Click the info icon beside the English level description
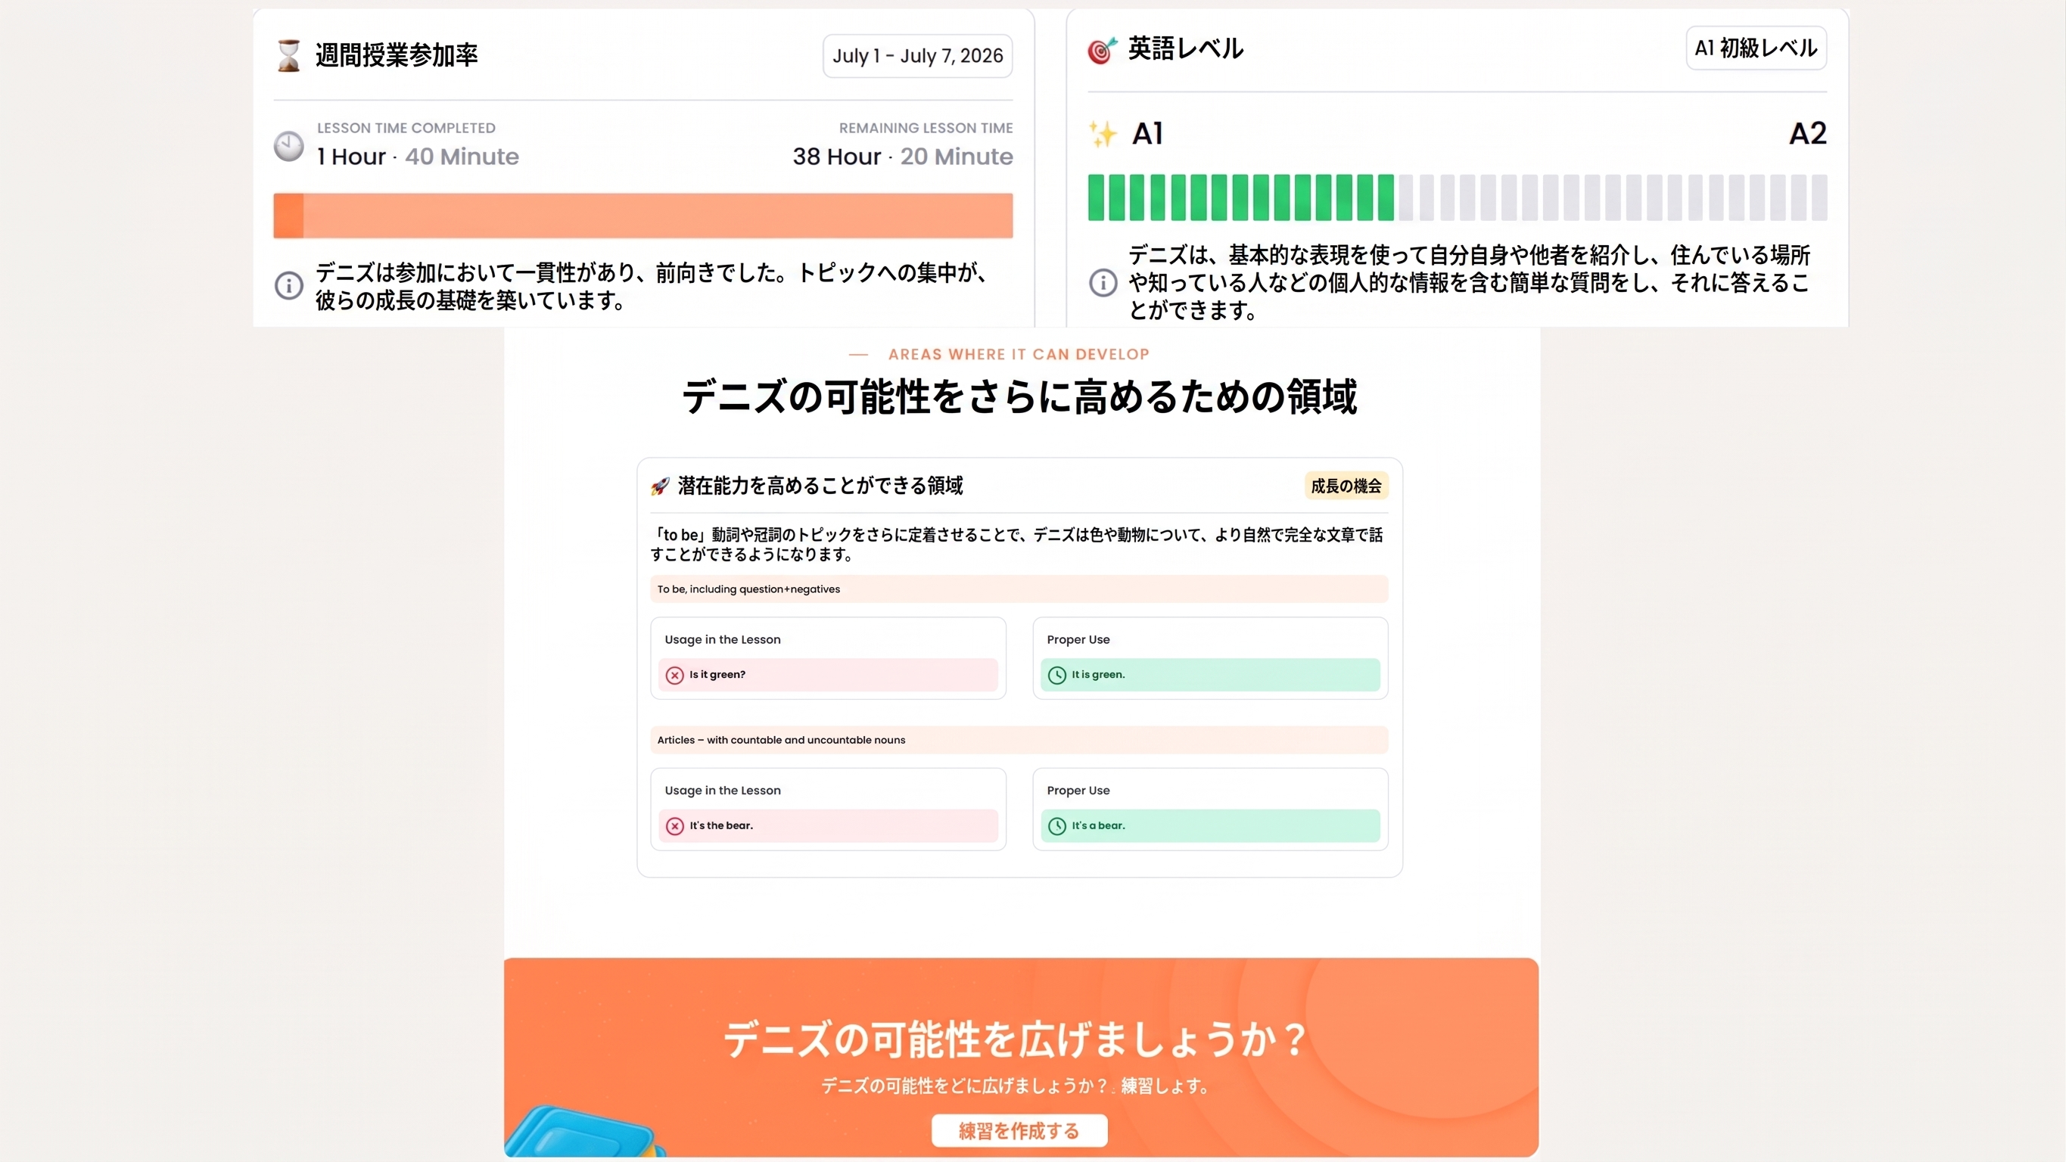Viewport: 2066px width, 1162px height. tap(1103, 282)
